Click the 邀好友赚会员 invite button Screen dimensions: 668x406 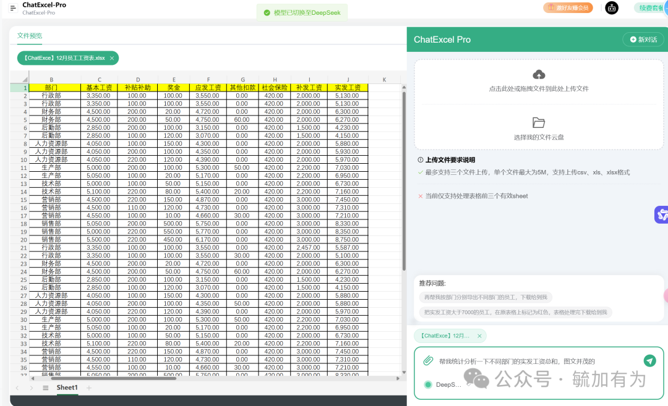click(568, 7)
